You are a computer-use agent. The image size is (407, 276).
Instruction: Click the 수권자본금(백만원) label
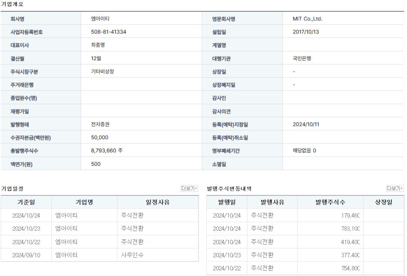[30, 138]
